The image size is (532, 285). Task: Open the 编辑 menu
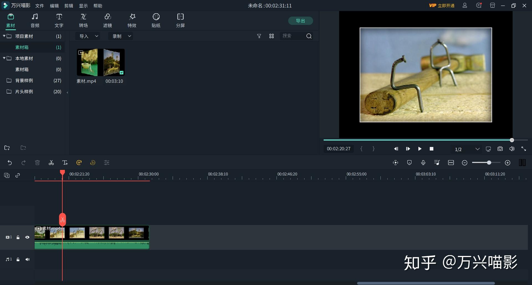click(x=54, y=6)
